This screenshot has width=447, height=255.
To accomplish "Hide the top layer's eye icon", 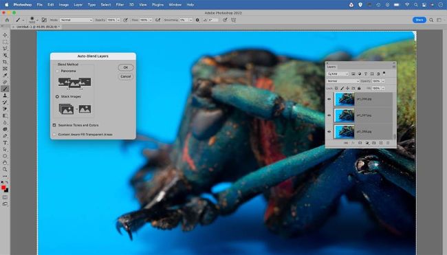I will point(329,99).
